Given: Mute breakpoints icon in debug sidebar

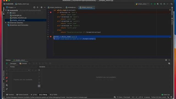Looking at the screenshot, I should pyautogui.click(x=7, y=81).
